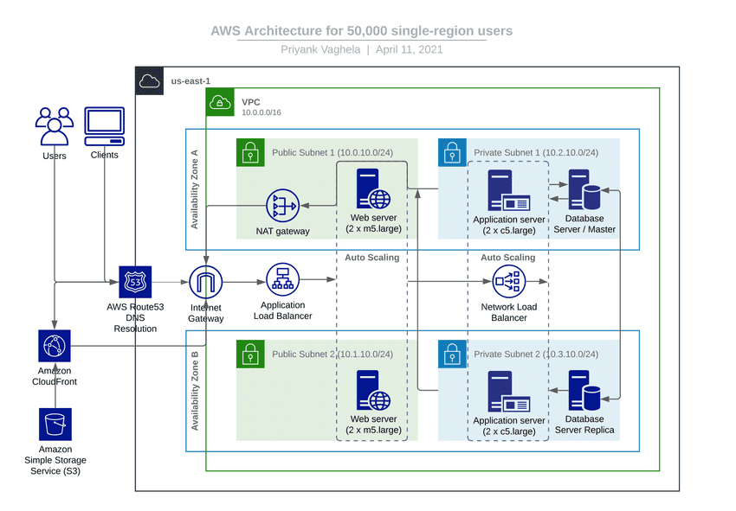This screenshot has height=511, width=736.
Task: Select the Public Subnet 1 (10.0.10.0/24) label
Action: [x=332, y=153]
